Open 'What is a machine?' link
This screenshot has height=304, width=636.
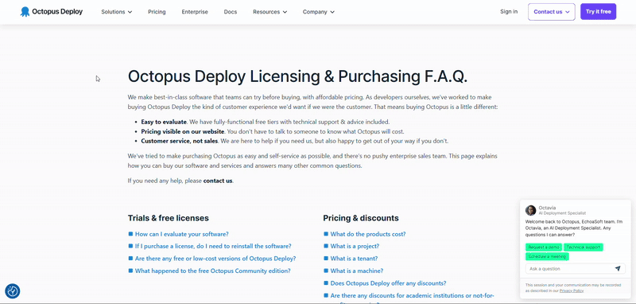pos(356,271)
